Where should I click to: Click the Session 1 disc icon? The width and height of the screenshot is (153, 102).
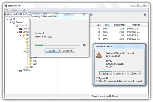click(x=14, y=22)
